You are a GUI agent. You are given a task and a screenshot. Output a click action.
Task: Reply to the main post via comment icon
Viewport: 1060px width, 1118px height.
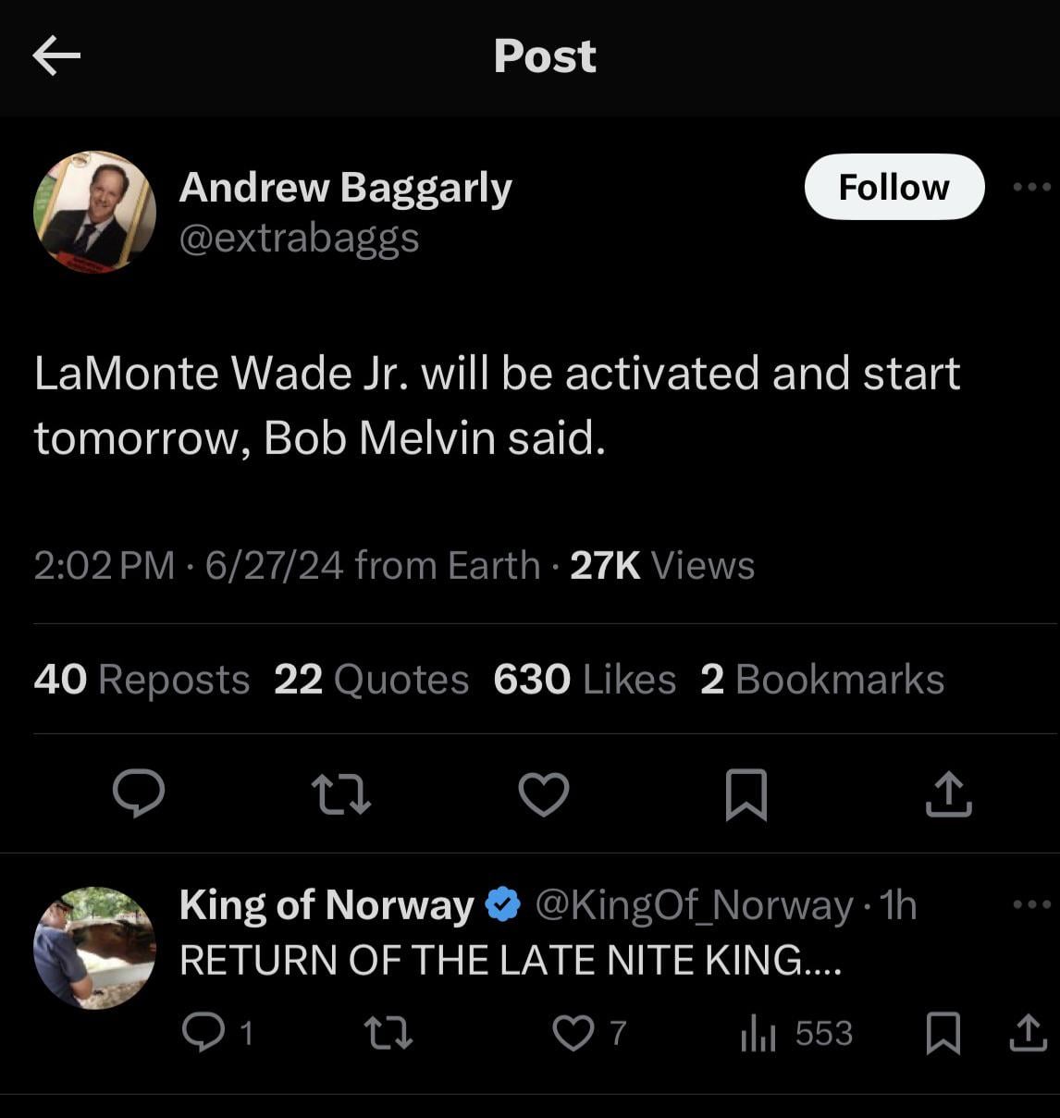(x=139, y=793)
